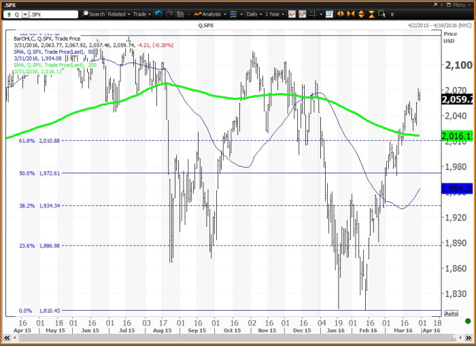Viewport: 476px width, 346px height.
Task: Click the Q.SPX chart title
Action: [x=206, y=26]
